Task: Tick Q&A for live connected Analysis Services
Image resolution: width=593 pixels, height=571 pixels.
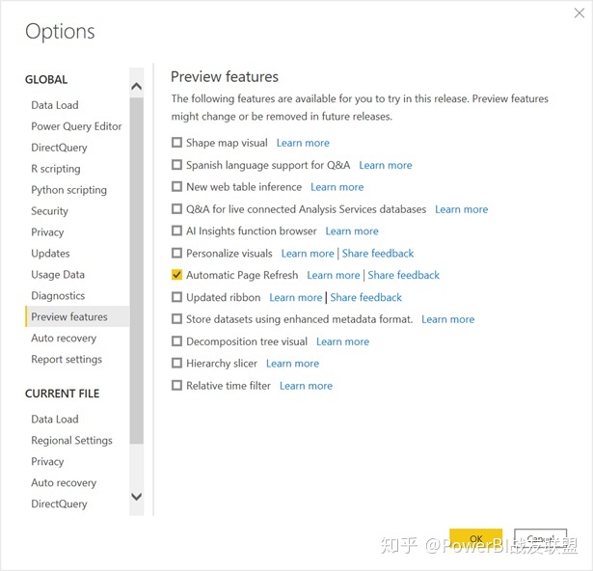Action: [x=176, y=209]
